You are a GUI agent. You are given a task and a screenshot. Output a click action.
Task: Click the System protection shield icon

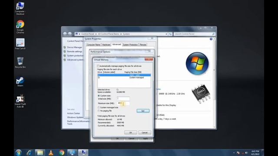(x=65, y=56)
